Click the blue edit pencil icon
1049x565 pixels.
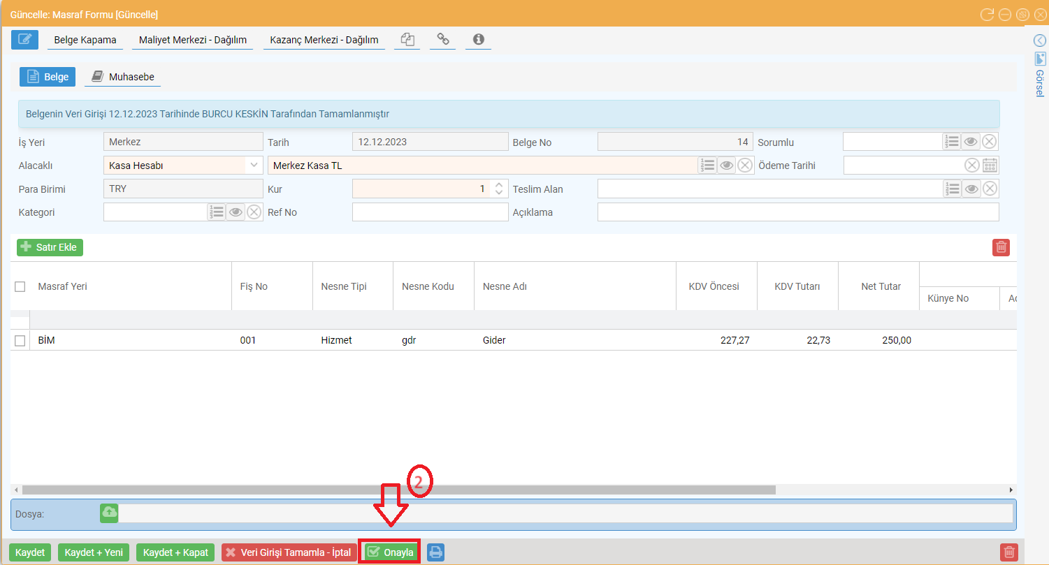(24, 40)
